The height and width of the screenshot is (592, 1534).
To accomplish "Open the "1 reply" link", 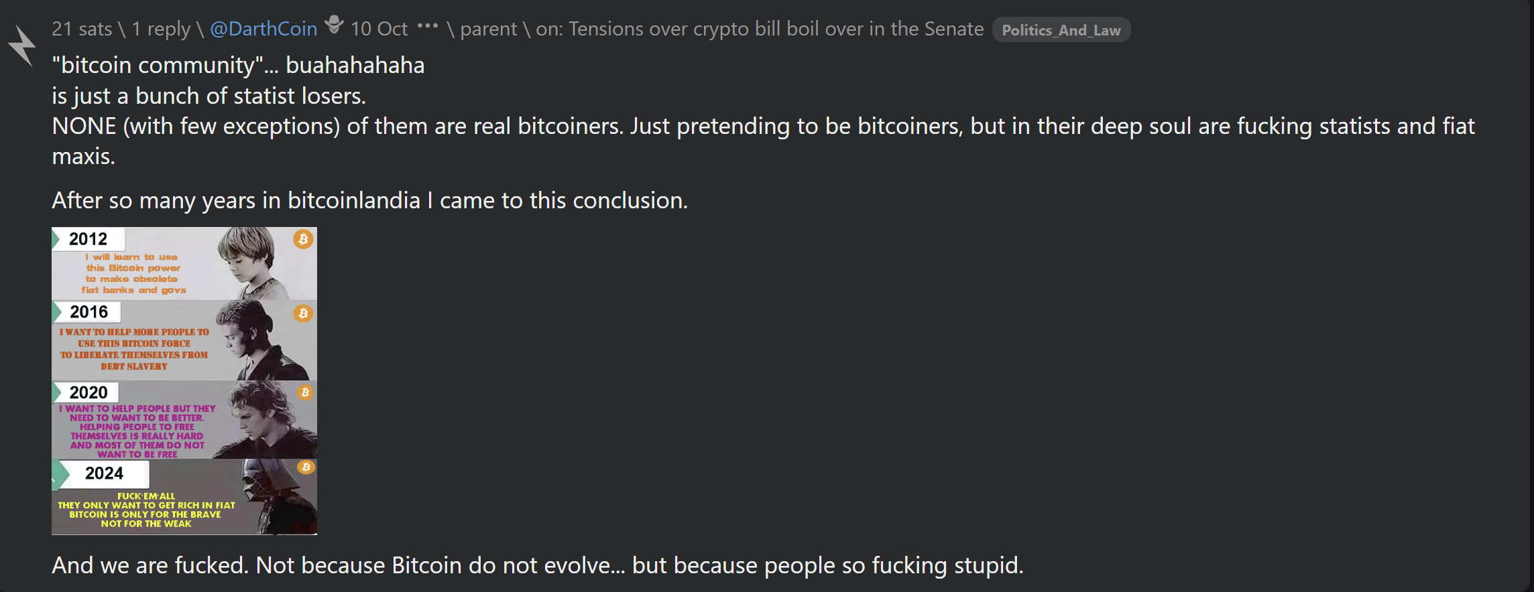I will pyautogui.click(x=161, y=29).
